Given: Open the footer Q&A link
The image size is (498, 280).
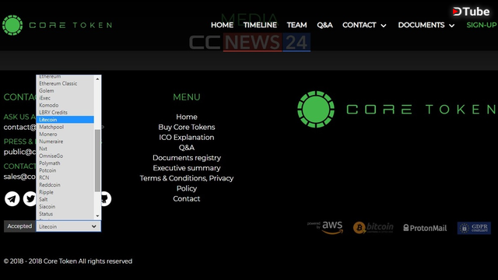Looking at the screenshot, I should (187, 148).
